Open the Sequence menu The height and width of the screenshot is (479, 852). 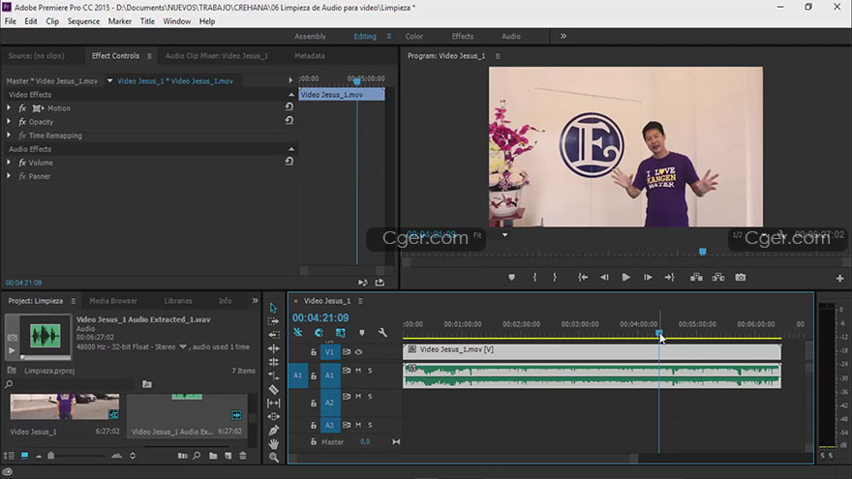pos(83,21)
